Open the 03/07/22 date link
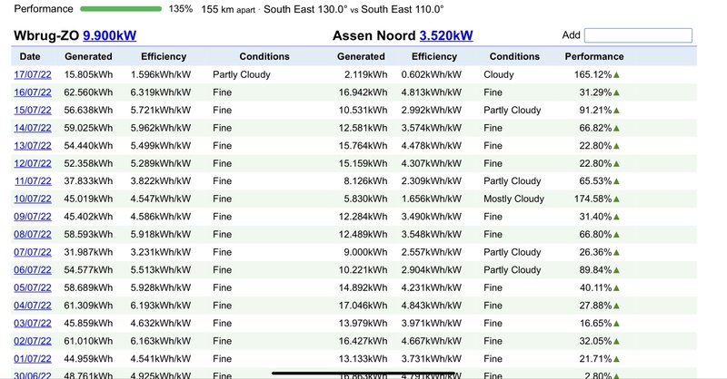727x379 pixels. (x=33, y=323)
